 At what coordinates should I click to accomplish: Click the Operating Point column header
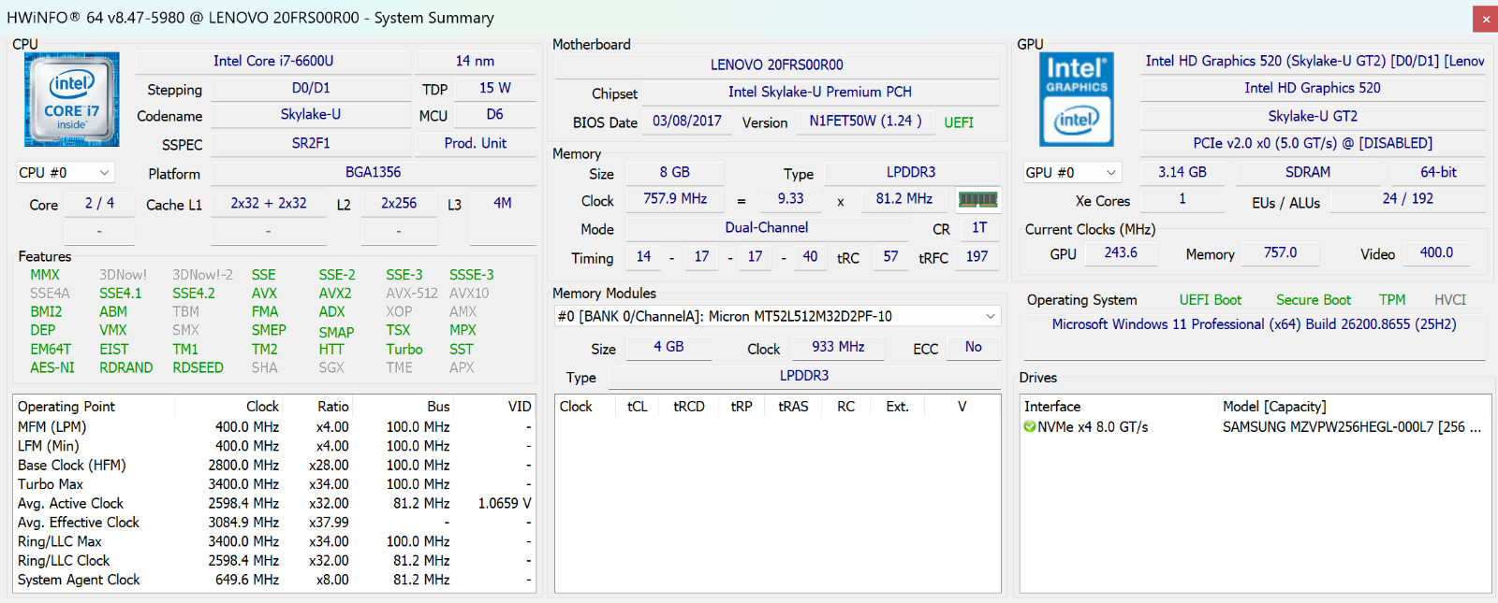tap(94, 407)
